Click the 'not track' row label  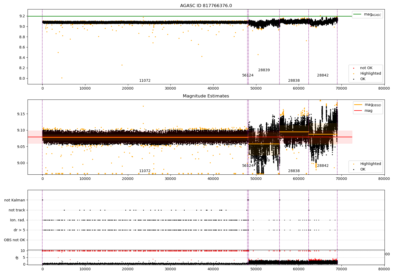17,210
